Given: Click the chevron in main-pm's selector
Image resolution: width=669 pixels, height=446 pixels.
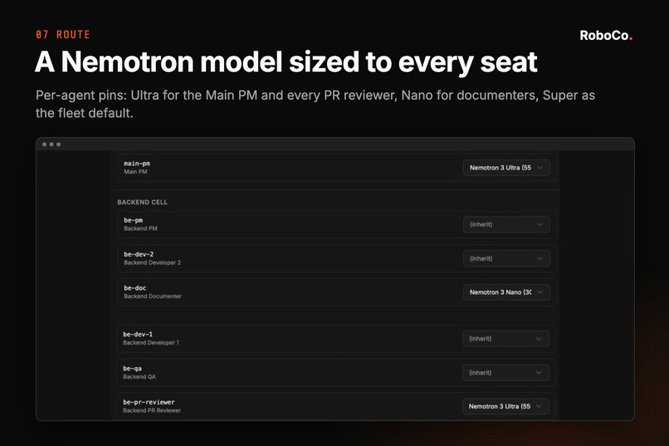Looking at the screenshot, I should tap(540, 168).
